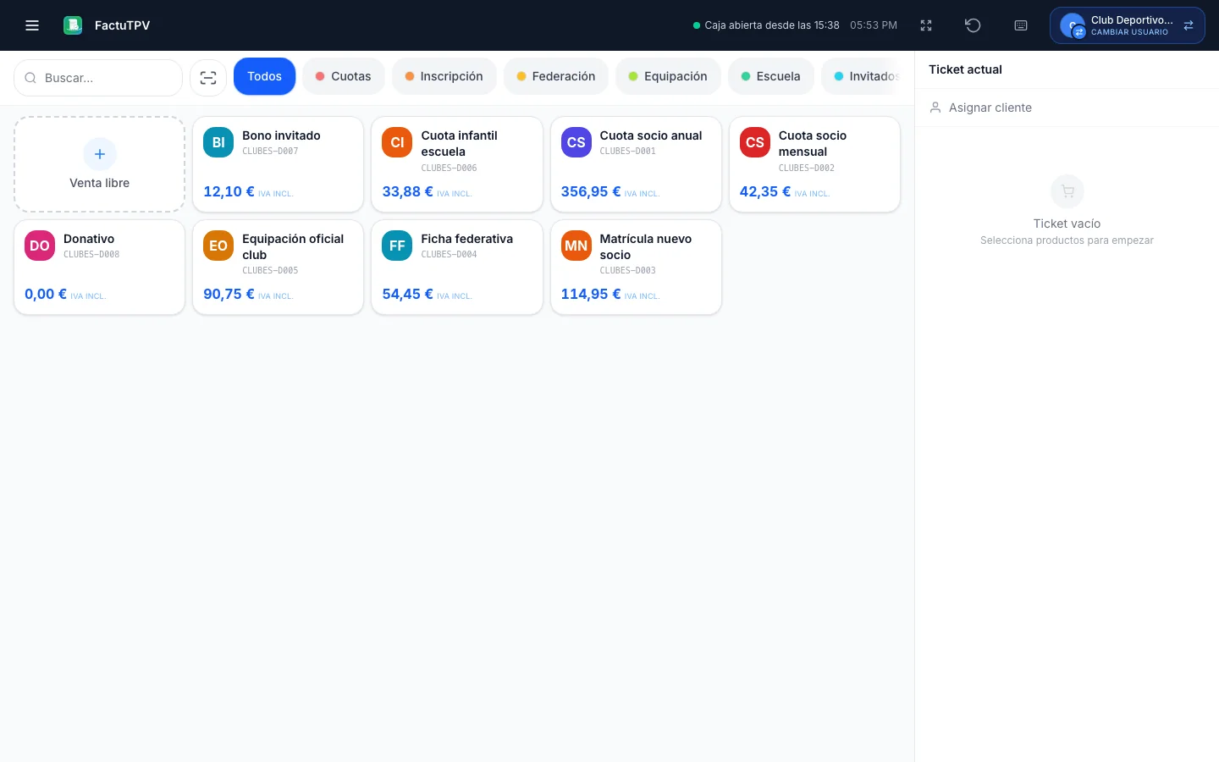Switch user via Cambiar Usuario
Viewport: 1219px width, 762px height.
pos(1127,25)
